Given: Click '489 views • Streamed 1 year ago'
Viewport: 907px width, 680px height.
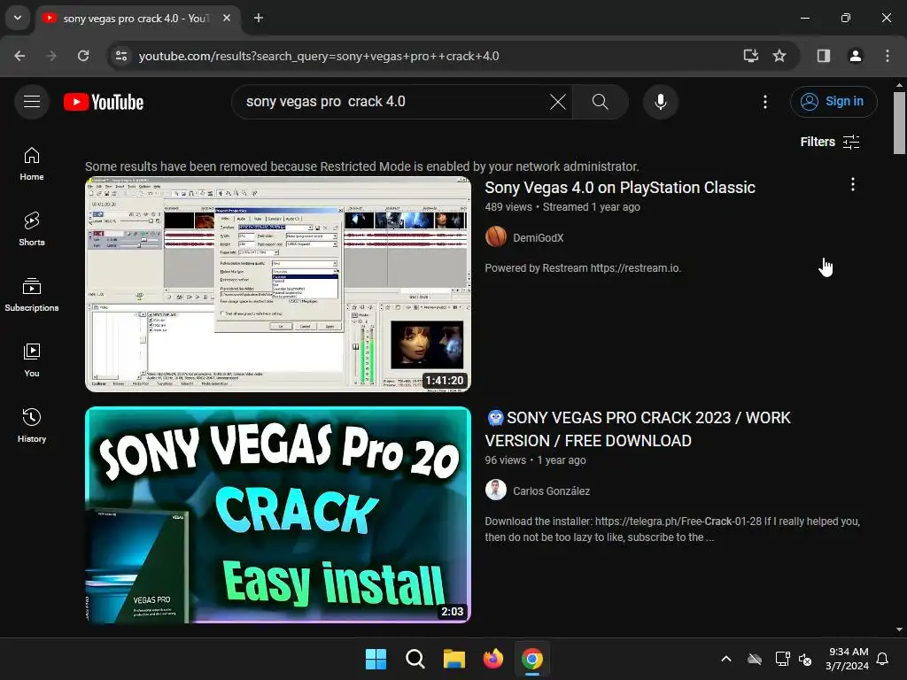Looking at the screenshot, I should click(562, 207).
